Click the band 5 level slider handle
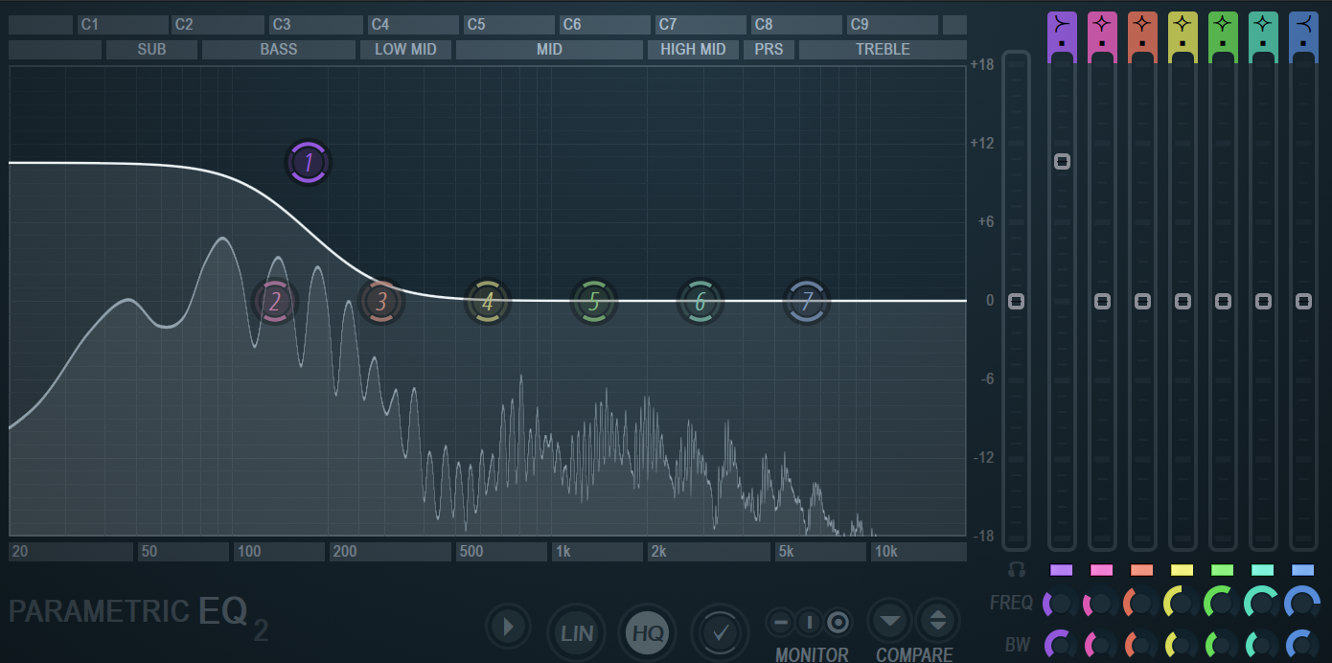The width and height of the screenshot is (1332, 663). 1223,301
